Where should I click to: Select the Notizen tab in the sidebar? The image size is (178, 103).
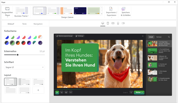pyautogui.click(x=159, y=37)
